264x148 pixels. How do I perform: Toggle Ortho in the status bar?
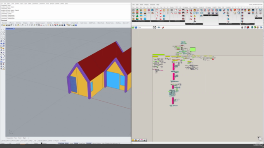coord(67,143)
